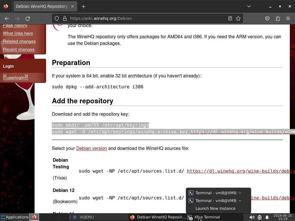Toggle reader view in the address bar
The image size is (295, 221).
(230, 18)
